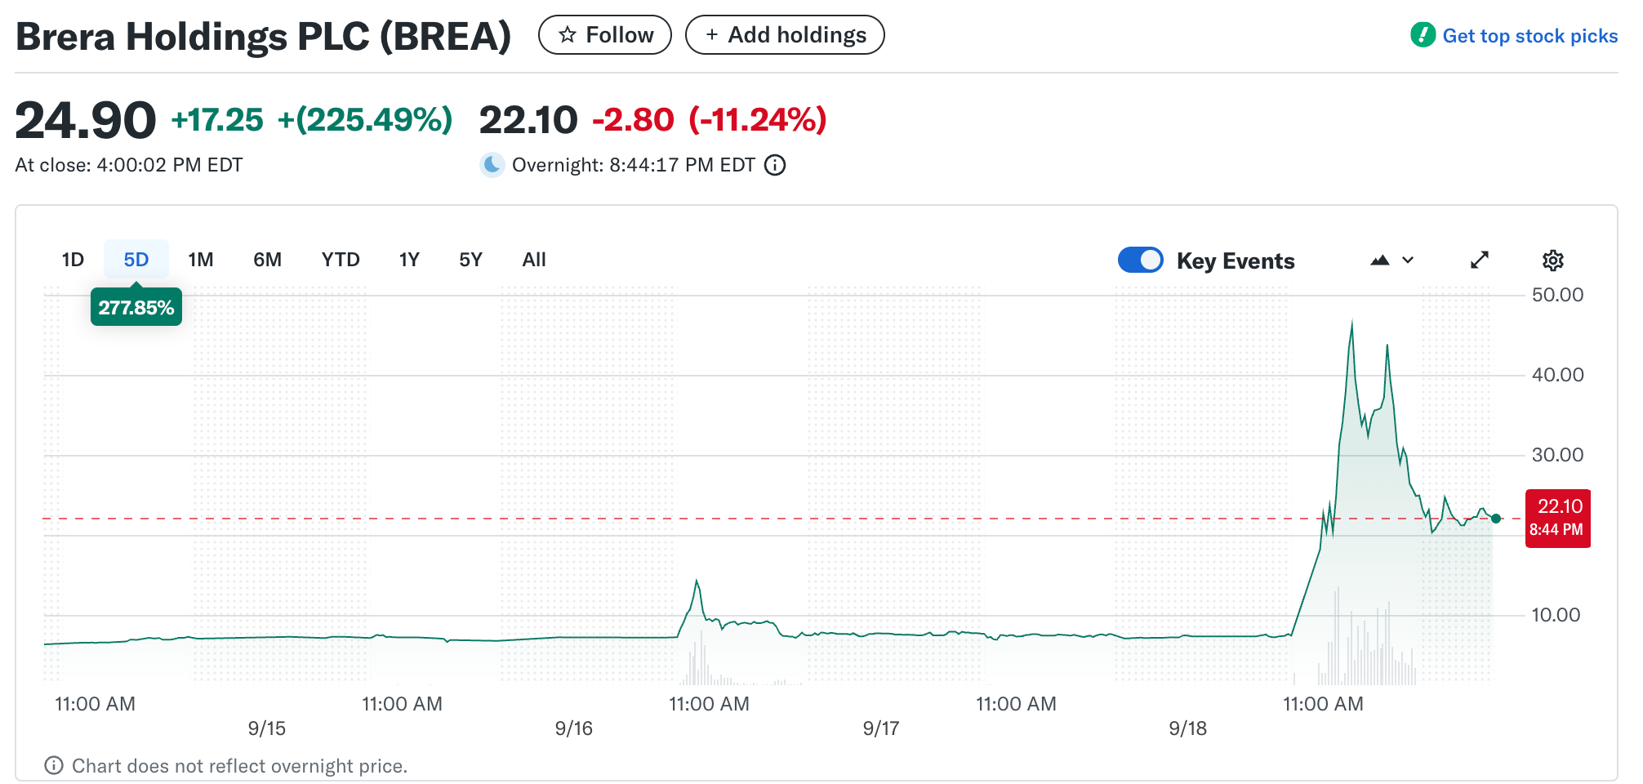Click the overnight moon icon
This screenshot has height=784, width=1643.
[492, 165]
